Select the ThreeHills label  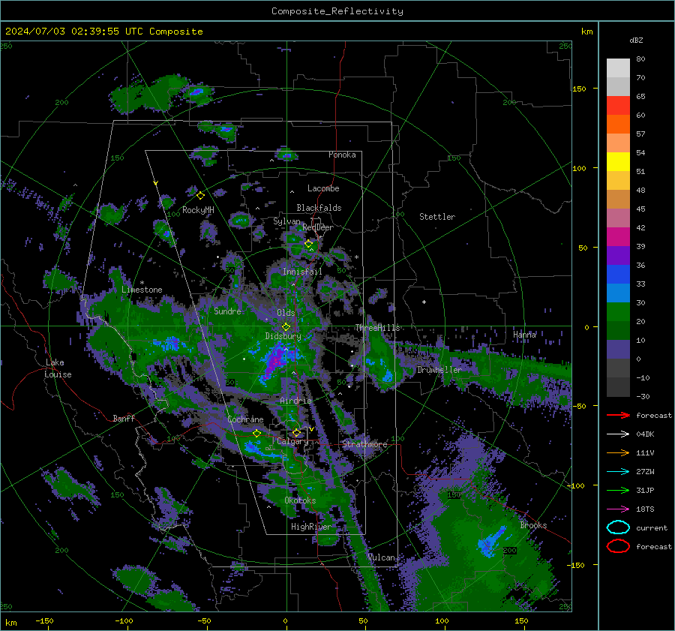pyautogui.click(x=377, y=328)
